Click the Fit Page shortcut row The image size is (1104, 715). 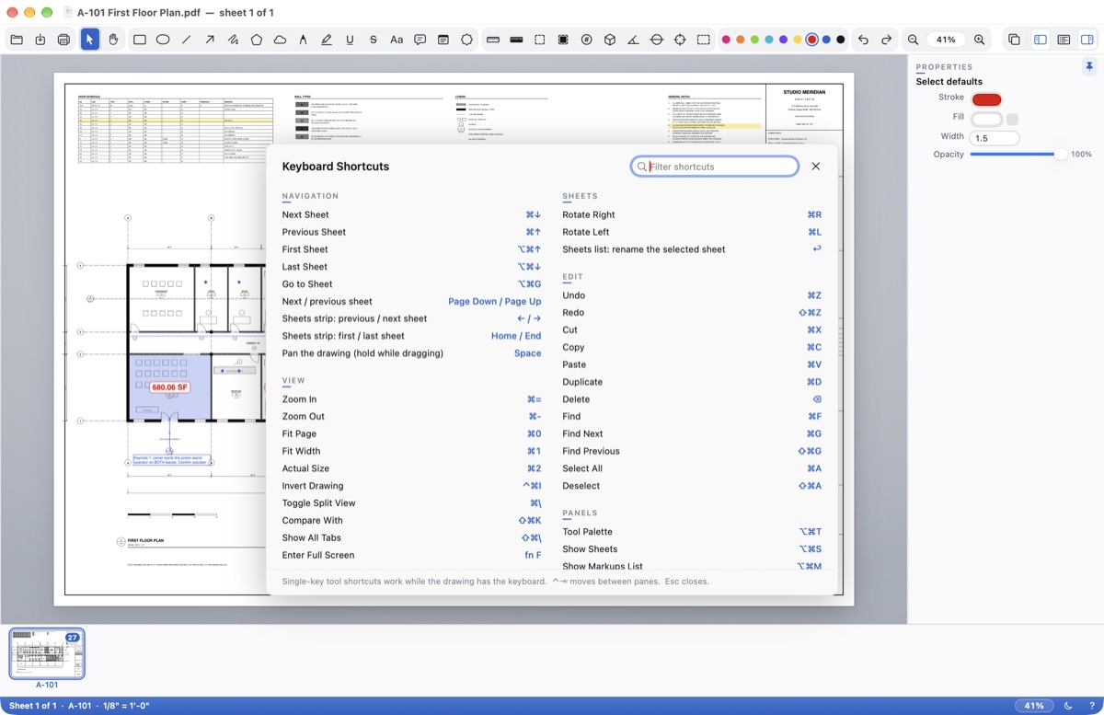(412, 433)
